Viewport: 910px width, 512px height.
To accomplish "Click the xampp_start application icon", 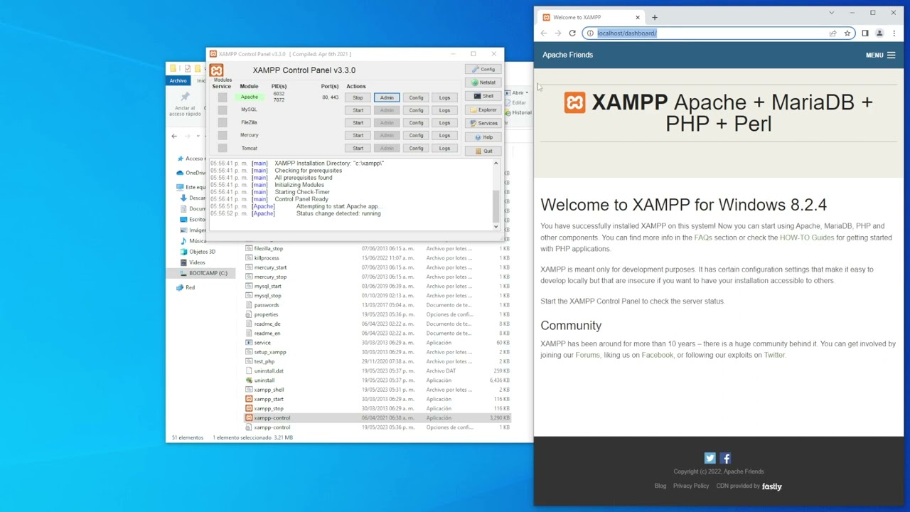I will 249,399.
